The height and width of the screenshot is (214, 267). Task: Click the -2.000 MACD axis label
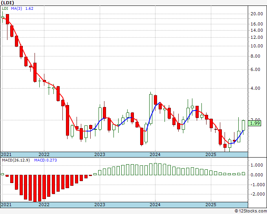point(257,194)
